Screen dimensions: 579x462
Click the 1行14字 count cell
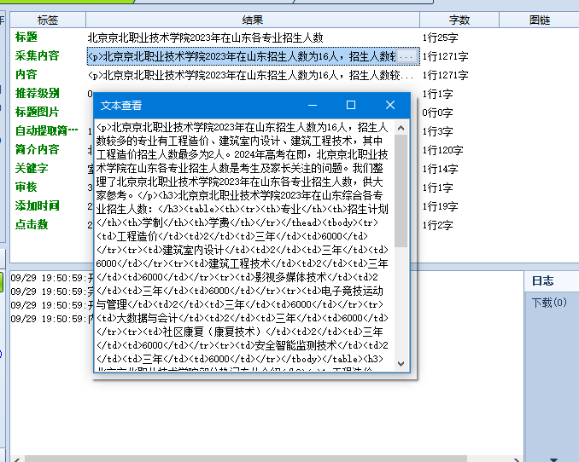(x=440, y=169)
